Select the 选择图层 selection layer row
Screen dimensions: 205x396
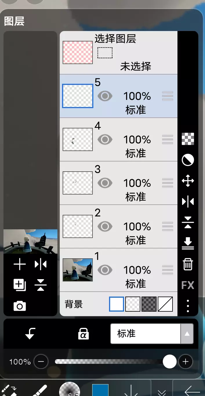(x=118, y=52)
